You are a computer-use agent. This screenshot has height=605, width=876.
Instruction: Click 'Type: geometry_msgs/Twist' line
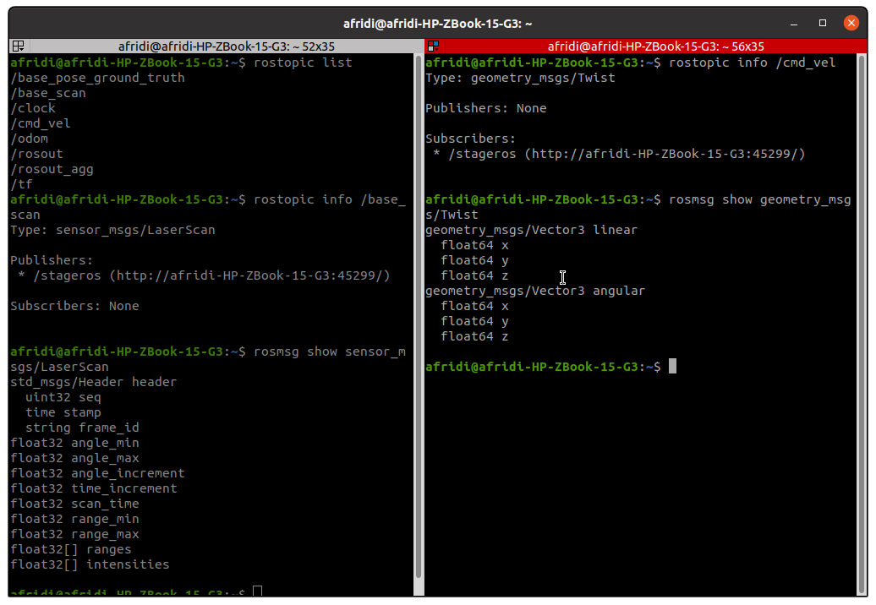(x=520, y=78)
